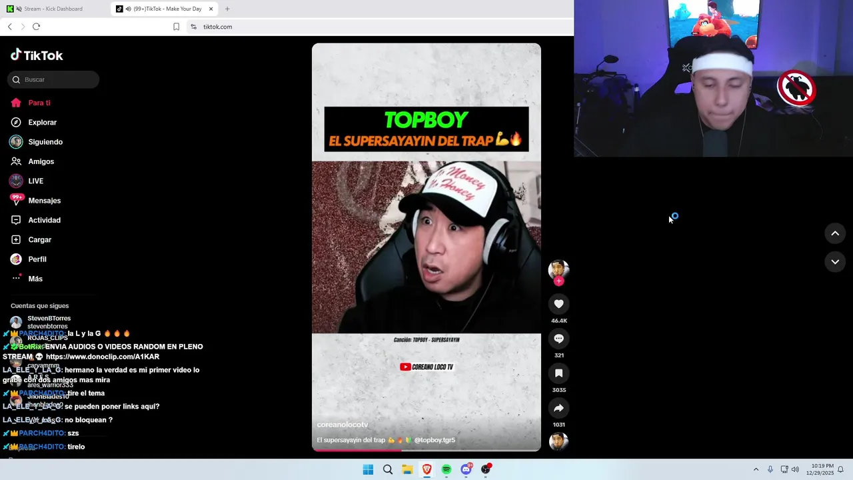Image resolution: width=853 pixels, height=480 pixels.
Task: Open the coreanolocotv username link
Action: 343,425
